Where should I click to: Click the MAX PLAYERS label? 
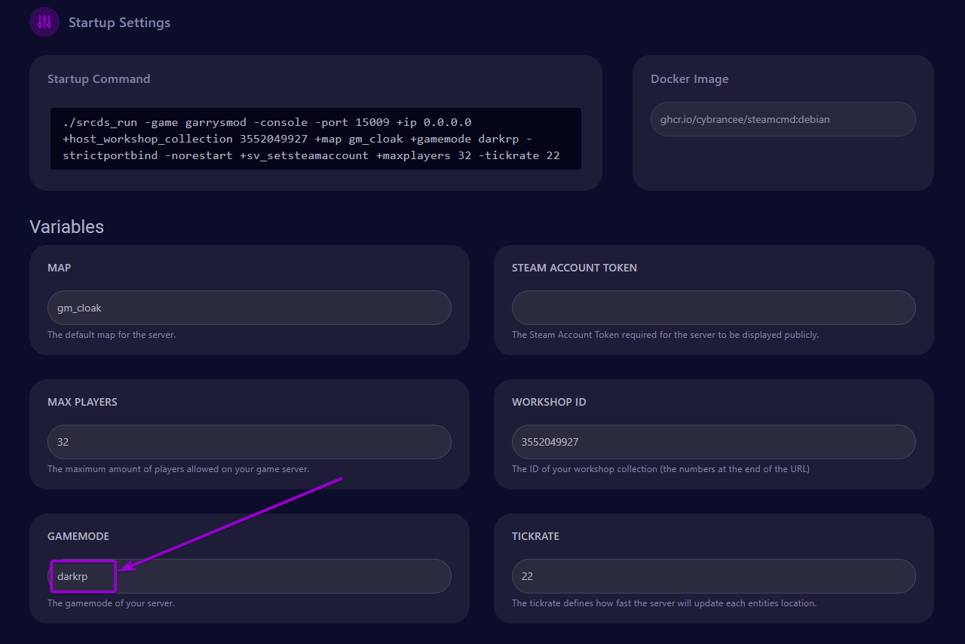[82, 402]
